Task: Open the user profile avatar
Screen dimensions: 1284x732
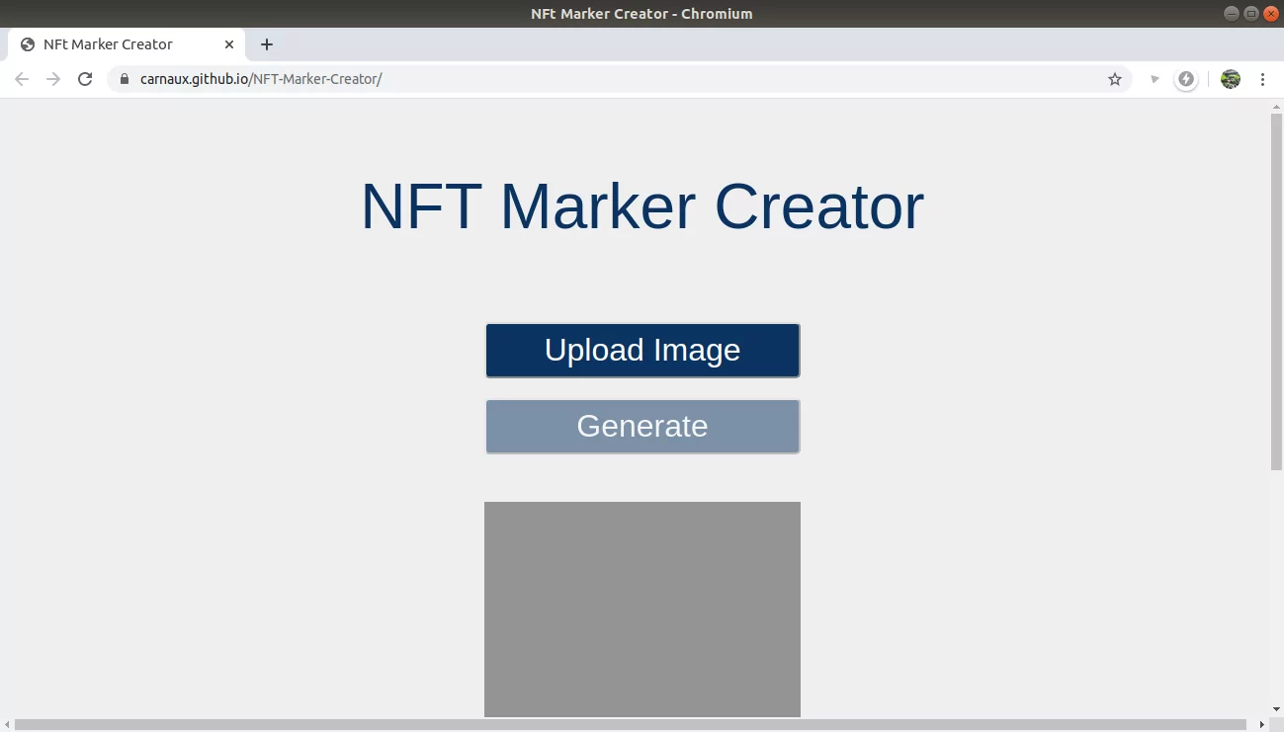Action: 1231,79
